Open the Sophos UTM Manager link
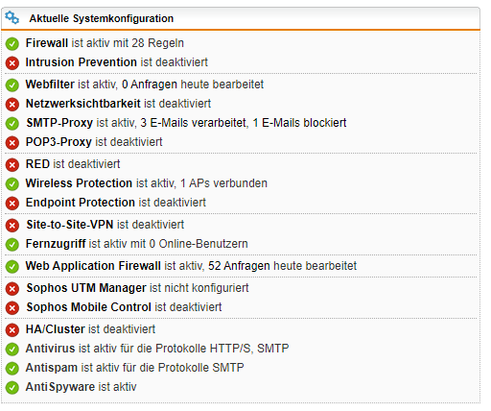The width and height of the screenshot is (491, 411). click(86, 288)
